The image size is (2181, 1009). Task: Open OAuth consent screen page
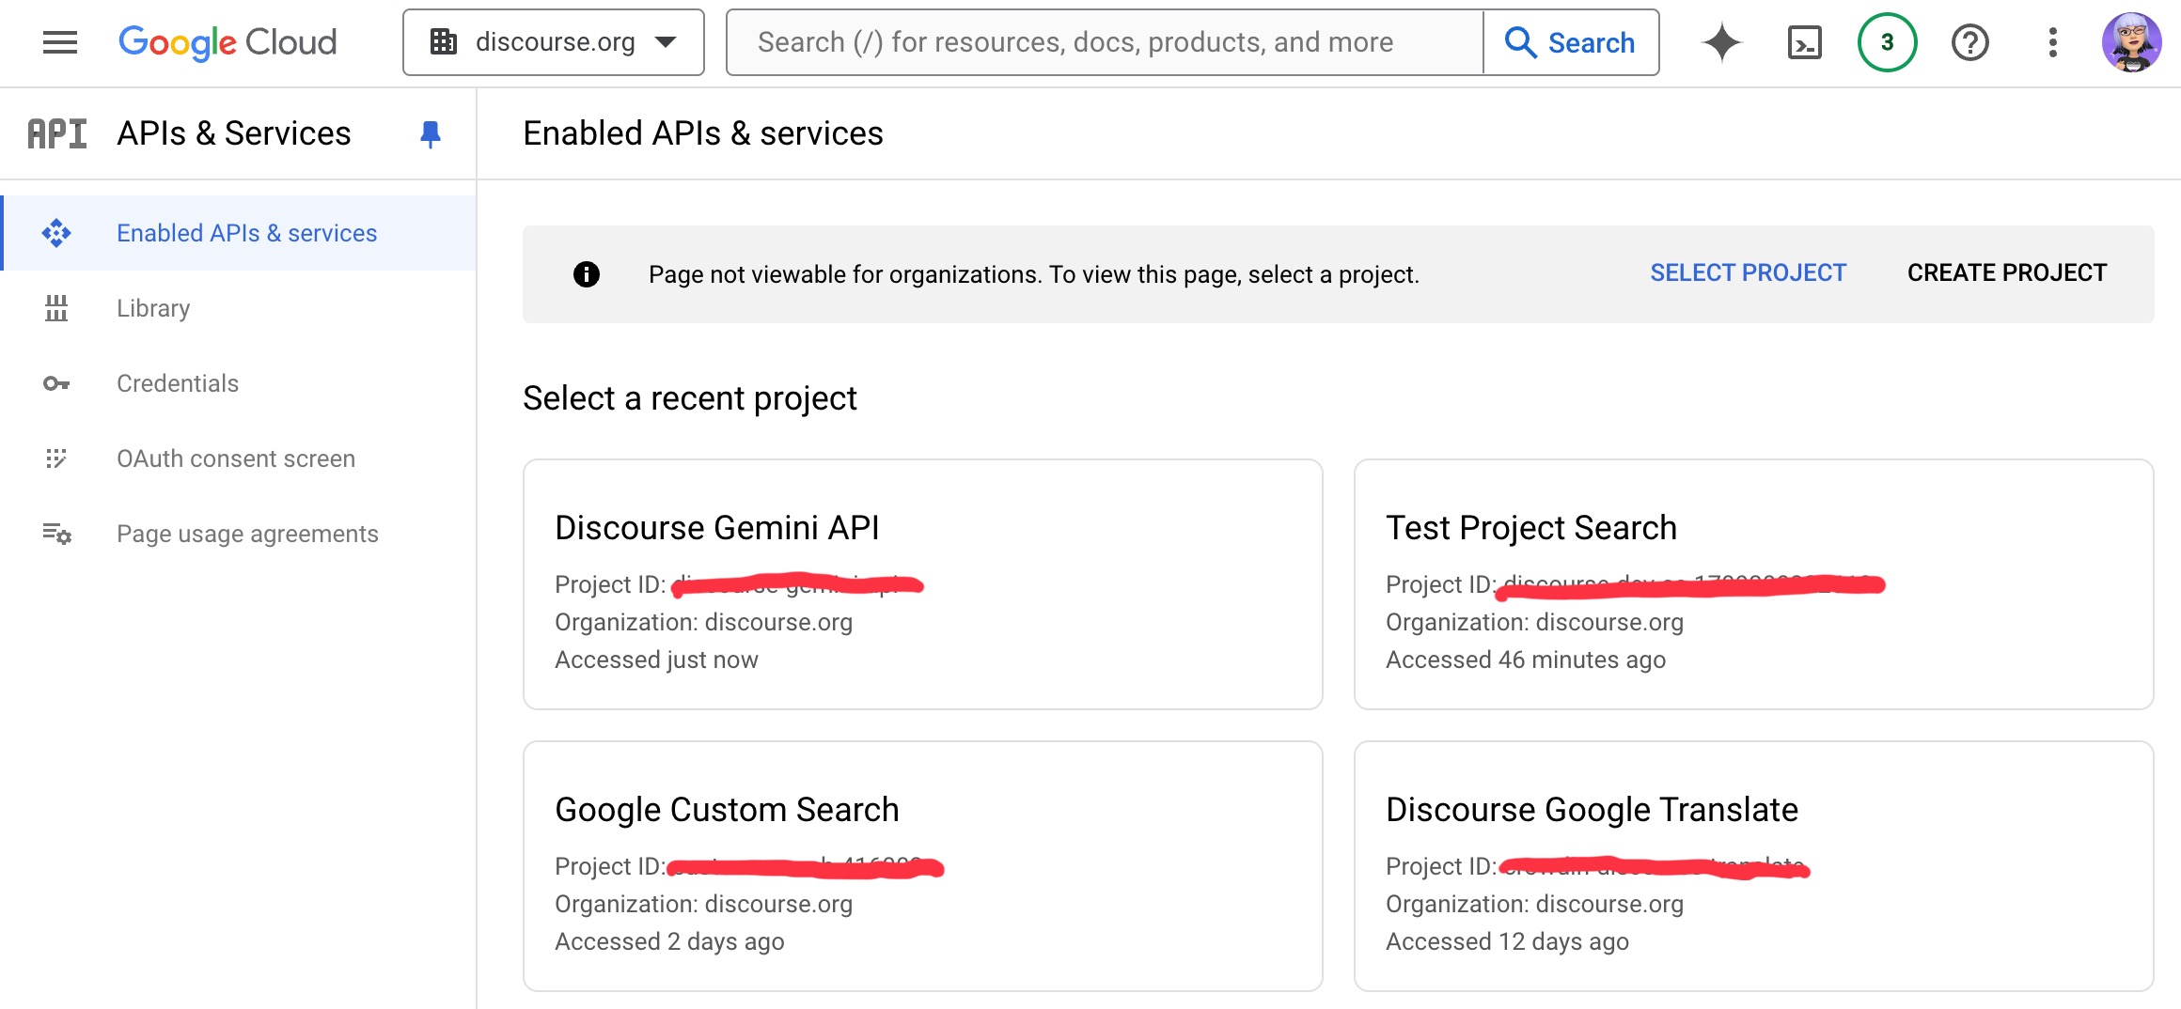pyautogui.click(x=239, y=458)
